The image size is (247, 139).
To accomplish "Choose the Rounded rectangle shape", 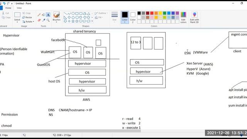I will [x=81, y=14].
